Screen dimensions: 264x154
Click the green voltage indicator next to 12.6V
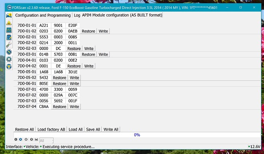(x=249, y=147)
